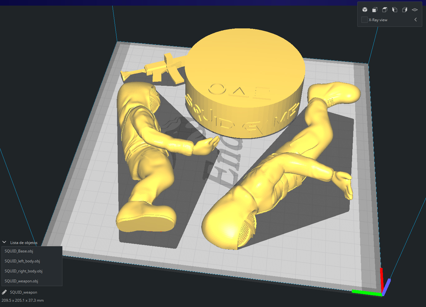Select SQUID_Base.obj in the object list
The image size is (426, 307).
click(x=32, y=251)
